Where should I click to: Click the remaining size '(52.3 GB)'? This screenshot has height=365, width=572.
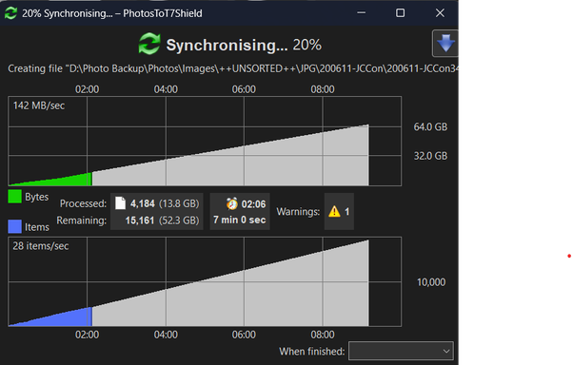179,221
